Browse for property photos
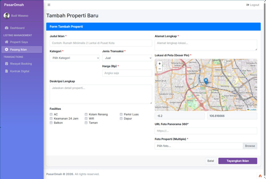This screenshot has width=266, height=179. click(250, 146)
